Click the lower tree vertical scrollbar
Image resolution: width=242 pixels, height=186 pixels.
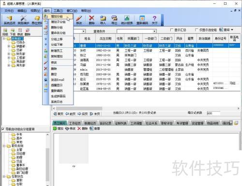tap(47, 164)
